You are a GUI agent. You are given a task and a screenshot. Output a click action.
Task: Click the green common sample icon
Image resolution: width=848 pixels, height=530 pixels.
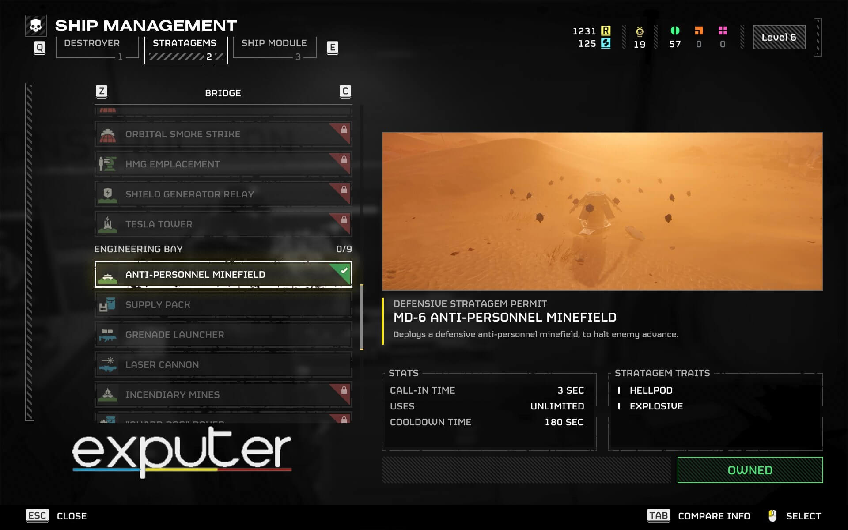[x=675, y=30]
